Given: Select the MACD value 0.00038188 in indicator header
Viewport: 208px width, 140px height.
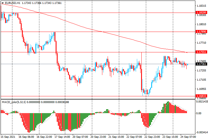Looking at the screenshot, I should 62,102.
